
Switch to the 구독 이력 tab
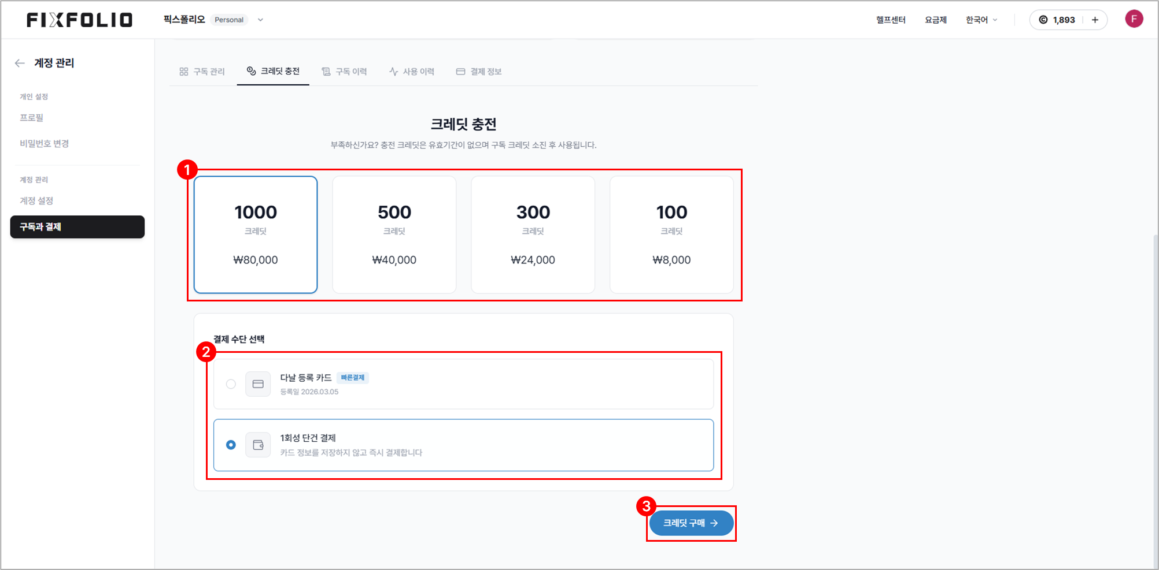coord(344,72)
